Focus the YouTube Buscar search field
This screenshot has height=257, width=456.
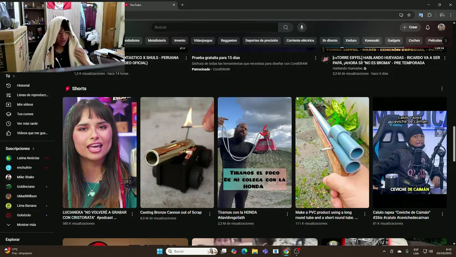pyautogui.click(x=214, y=27)
